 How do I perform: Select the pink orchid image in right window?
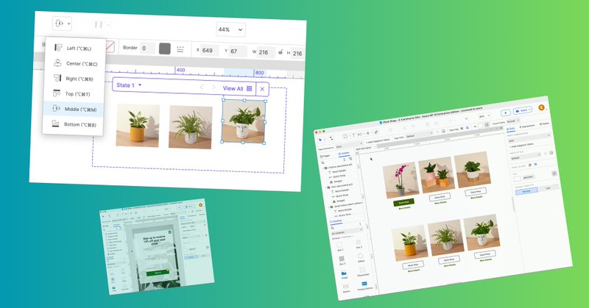[x=401, y=180]
